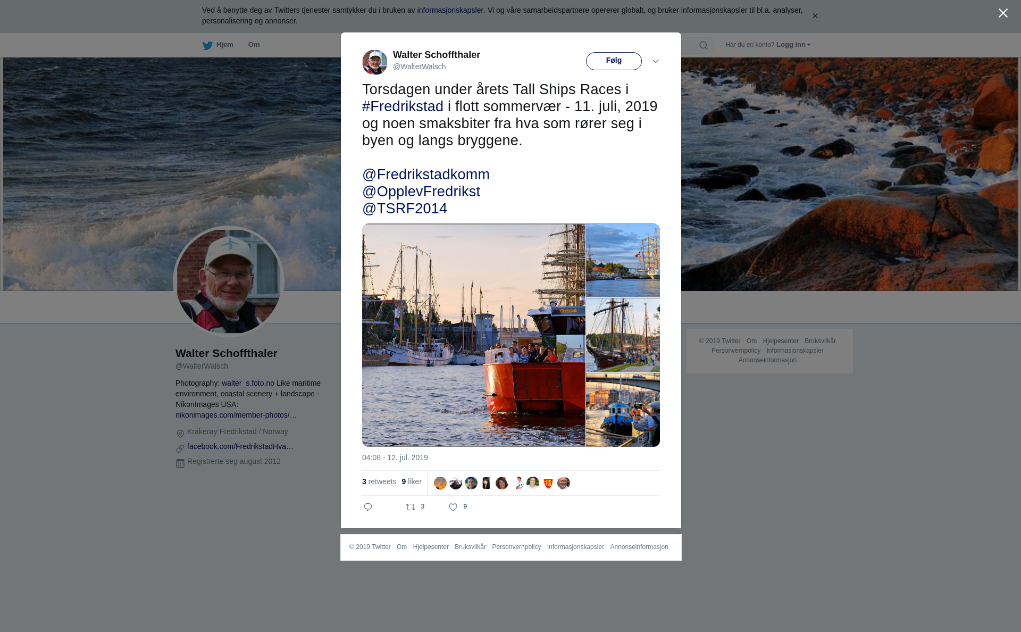Click Hjelpesenter in the sidebar footer
The height and width of the screenshot is (632, 1021).
[x=781, y=341]
